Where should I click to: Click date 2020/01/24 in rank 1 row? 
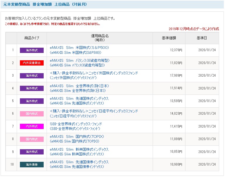[x=207, y=50]
